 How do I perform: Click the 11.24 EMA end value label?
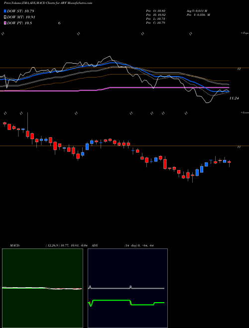234,98
